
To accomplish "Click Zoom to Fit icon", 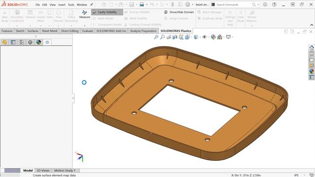I will point(156,37).
